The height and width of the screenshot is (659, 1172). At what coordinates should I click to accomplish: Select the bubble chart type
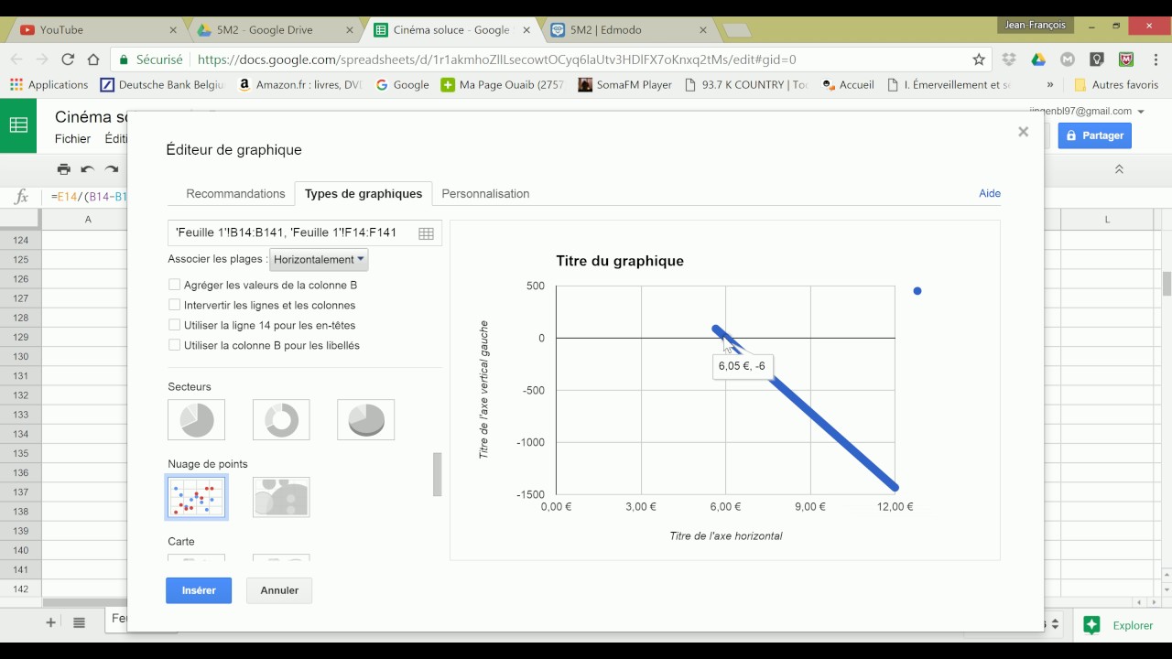point(281,497)
